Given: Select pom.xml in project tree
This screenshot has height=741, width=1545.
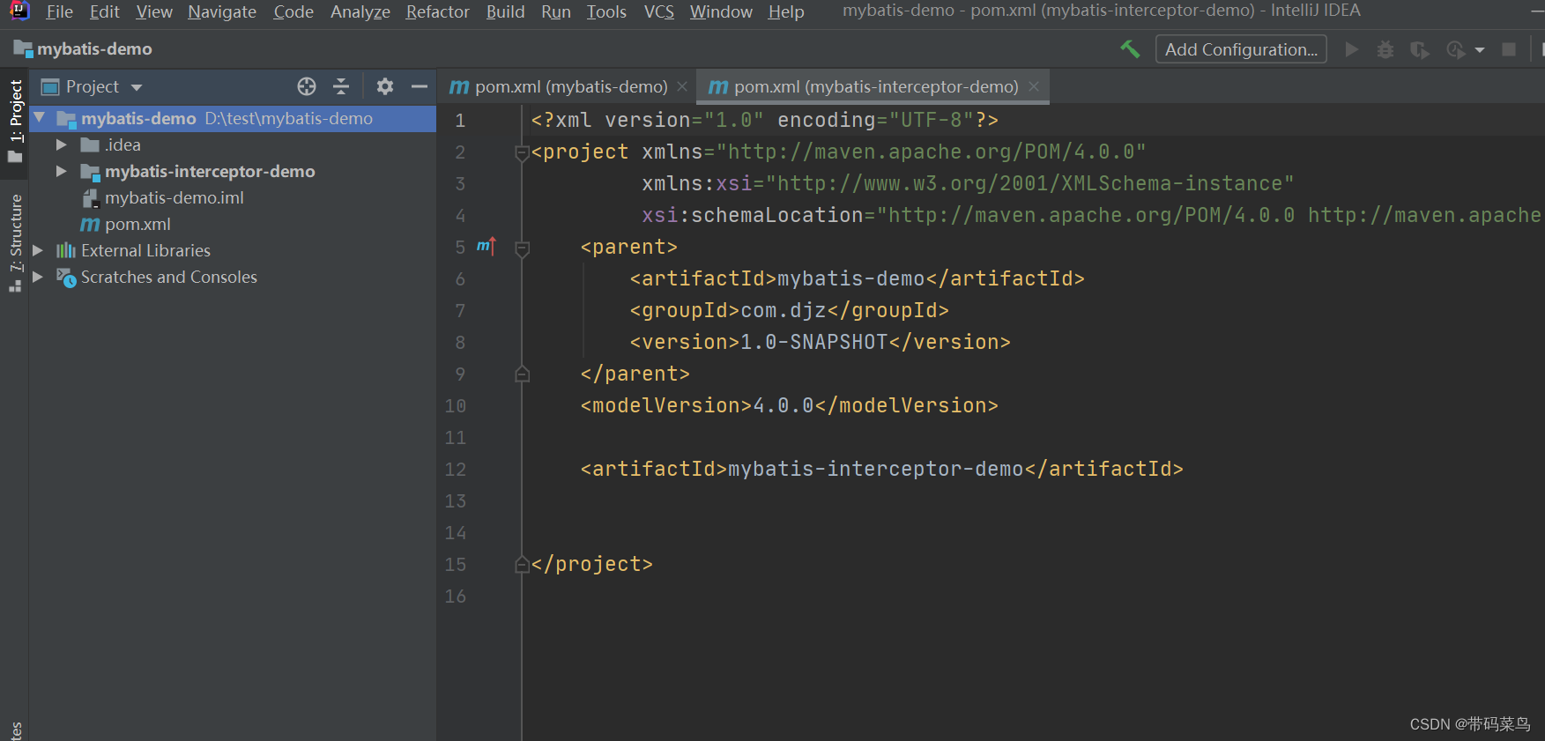Looking at the screenshot, I should (137, 224).
